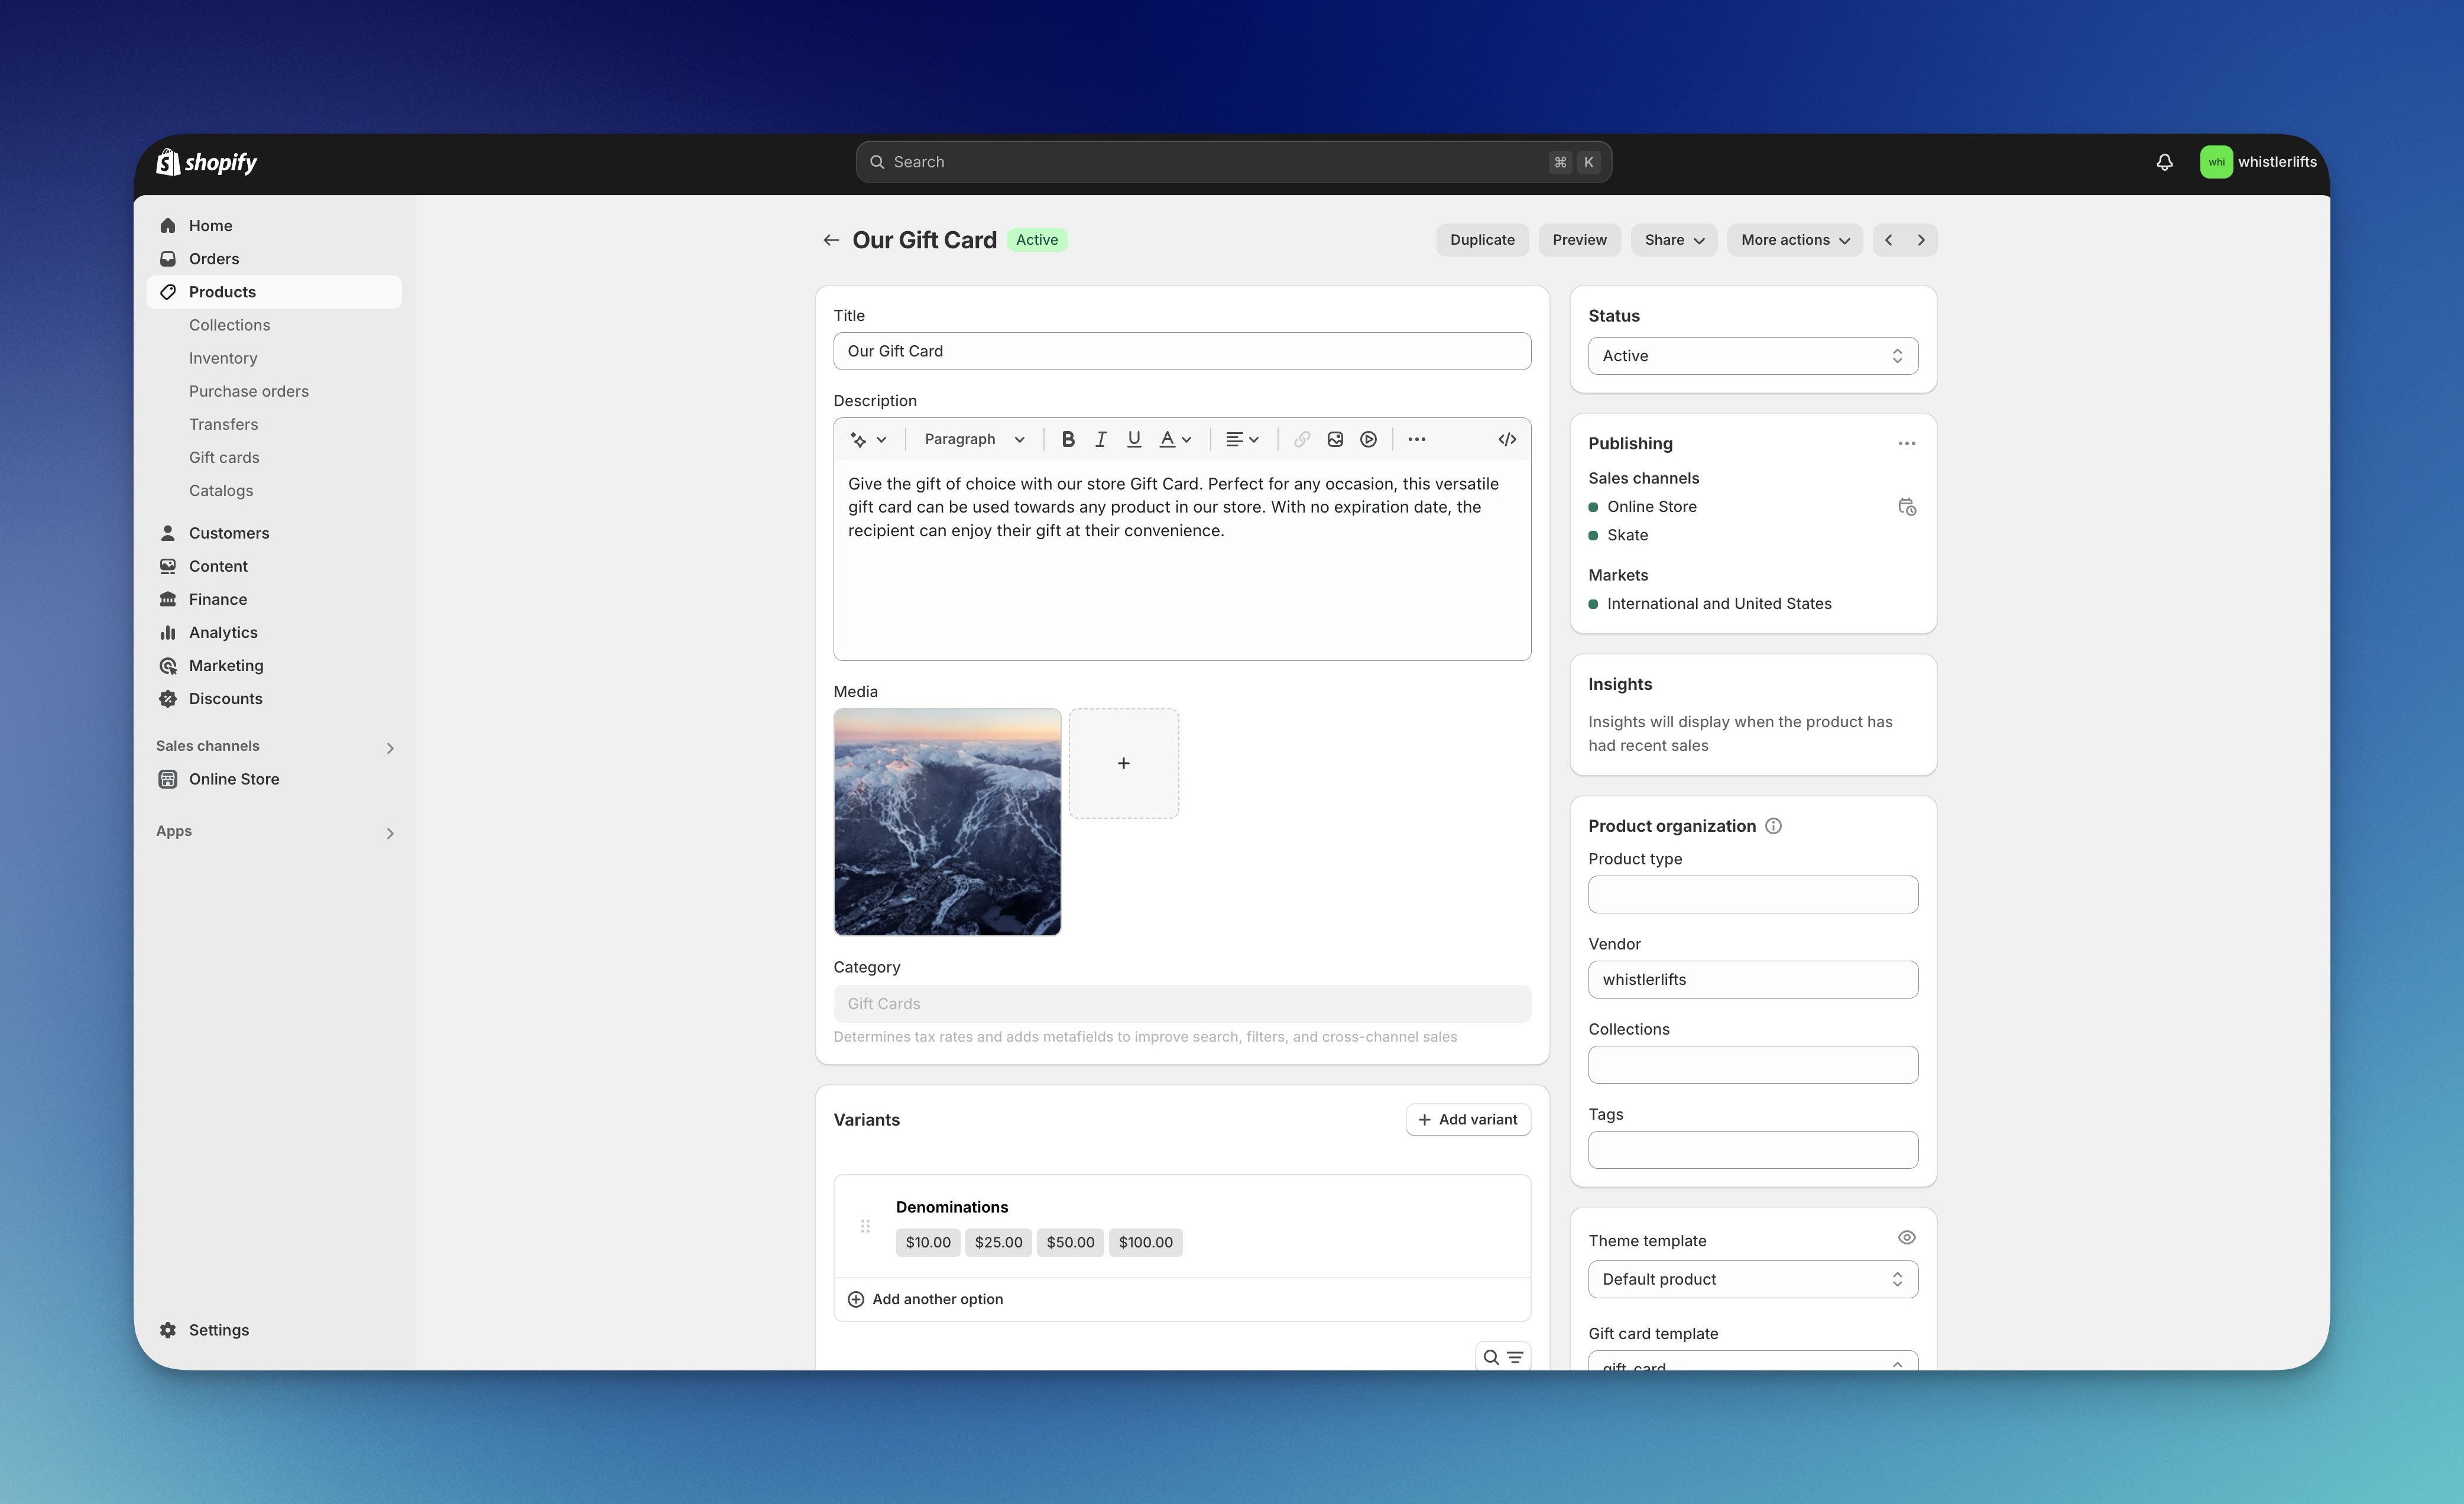Open the notifications bell
2464x1504 pixels.
coord(2164,162)
